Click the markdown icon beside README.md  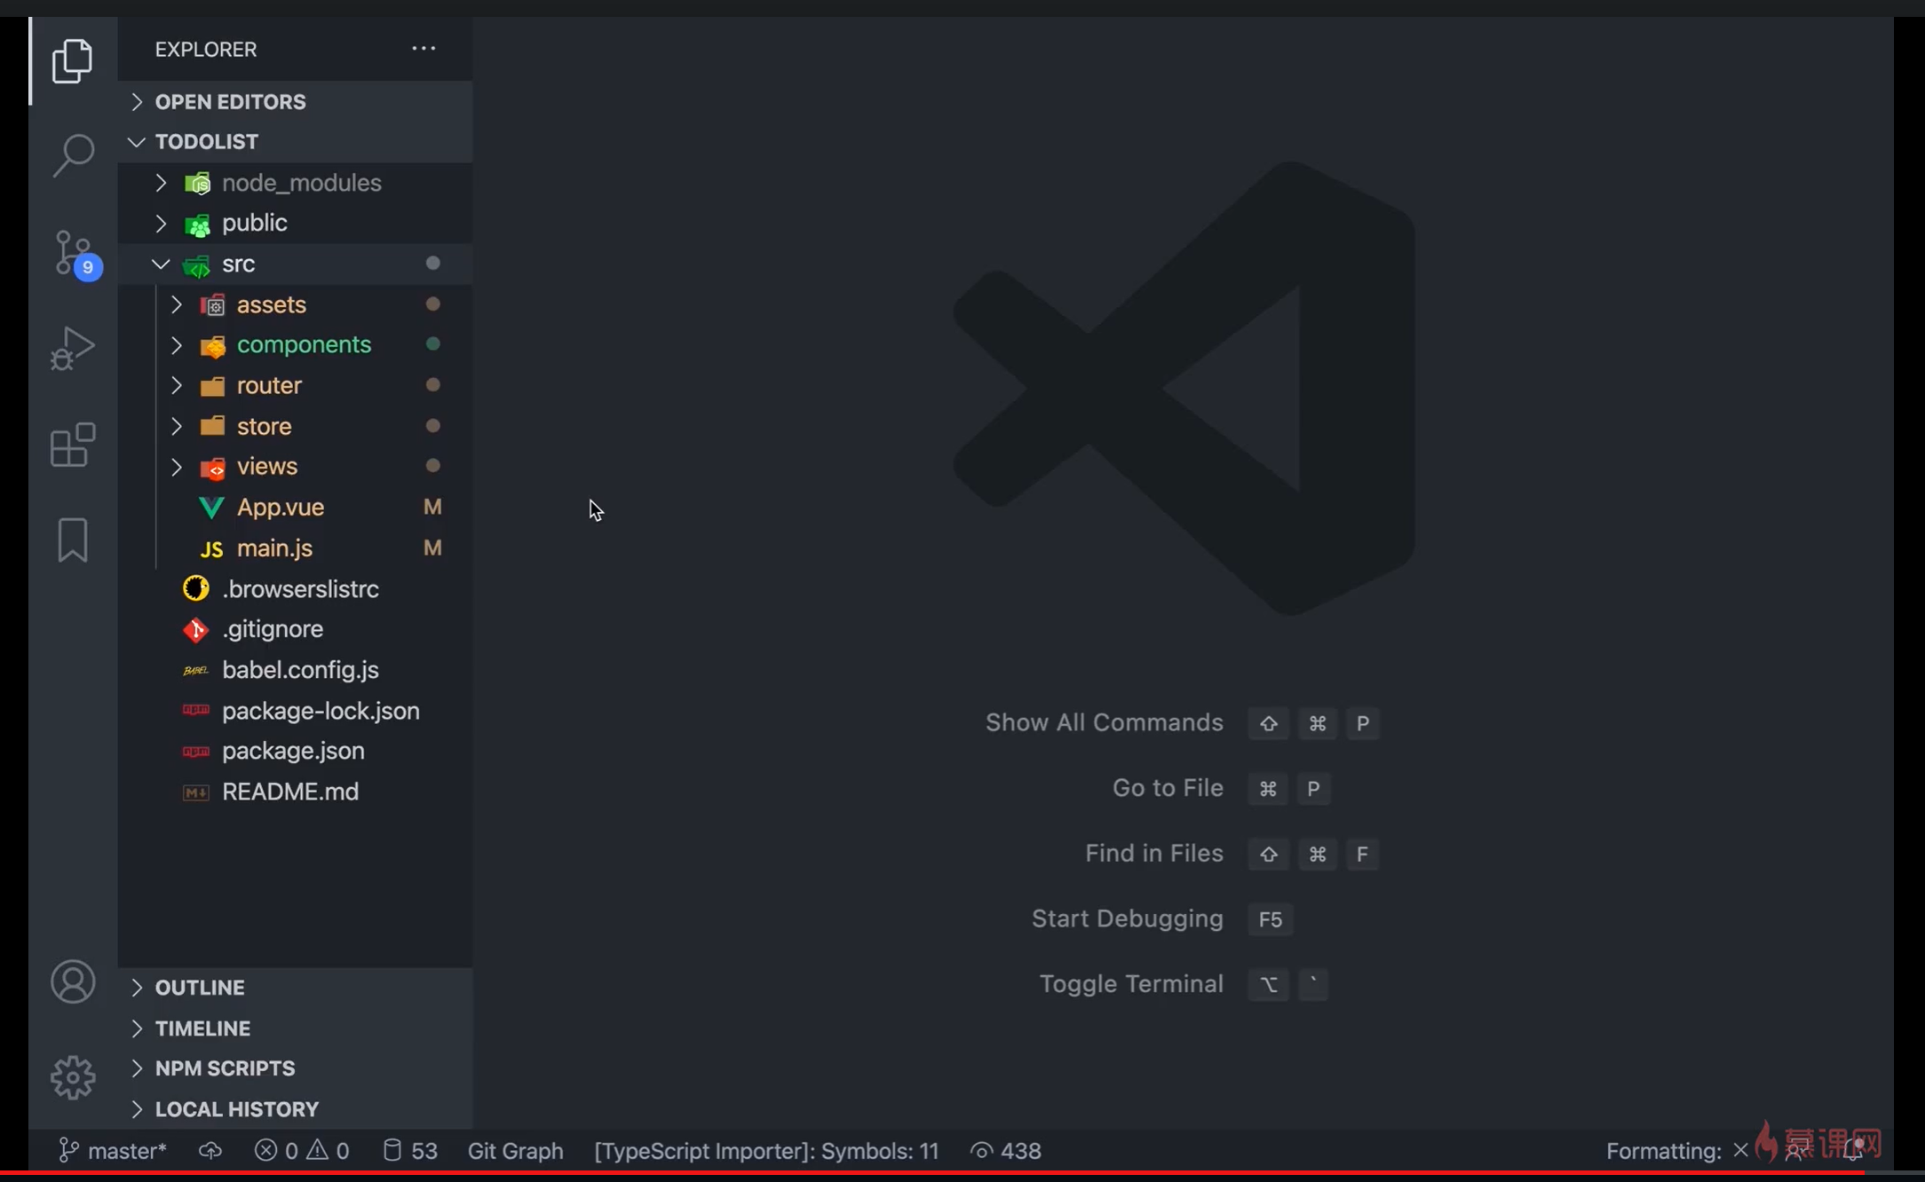(x=195, y=792)
